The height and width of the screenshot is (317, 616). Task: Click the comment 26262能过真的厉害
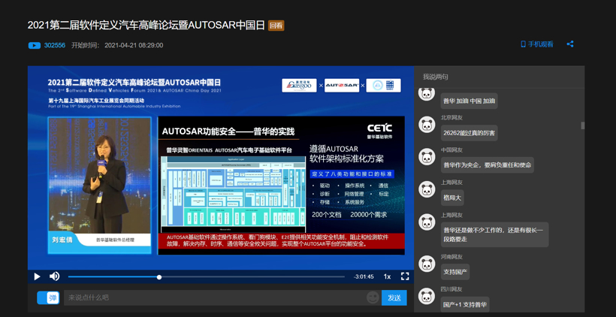[469, 133]
